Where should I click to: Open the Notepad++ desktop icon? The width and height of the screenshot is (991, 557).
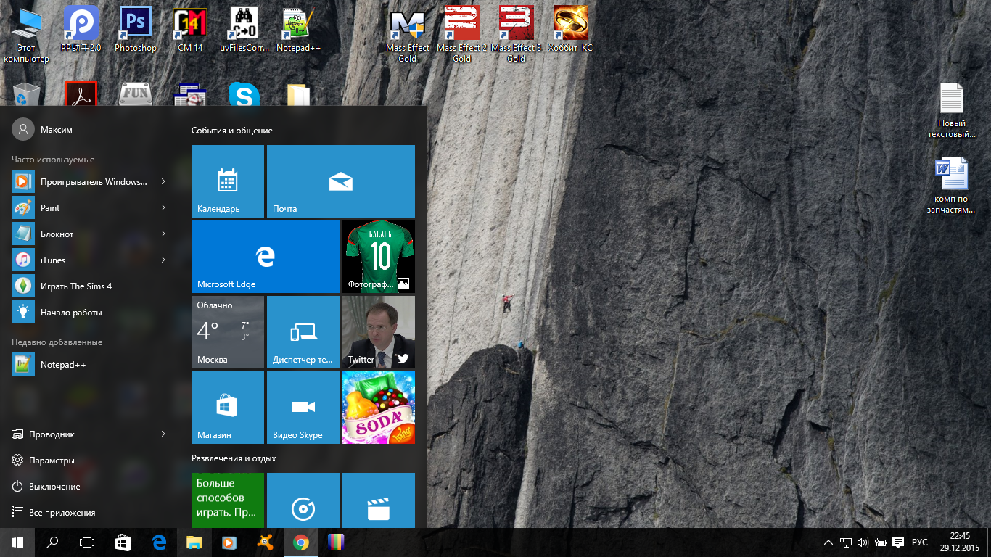(x=298, y=29)
